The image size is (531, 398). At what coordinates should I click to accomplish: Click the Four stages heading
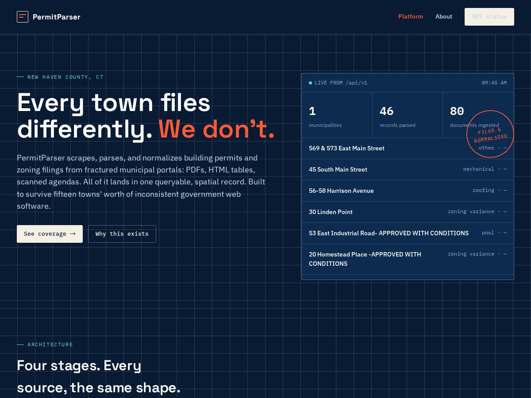coord(99,377)
